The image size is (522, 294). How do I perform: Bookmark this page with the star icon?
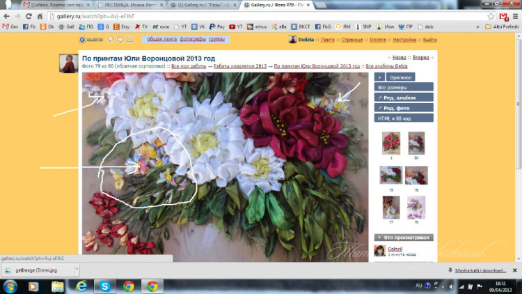pos(491,16)
